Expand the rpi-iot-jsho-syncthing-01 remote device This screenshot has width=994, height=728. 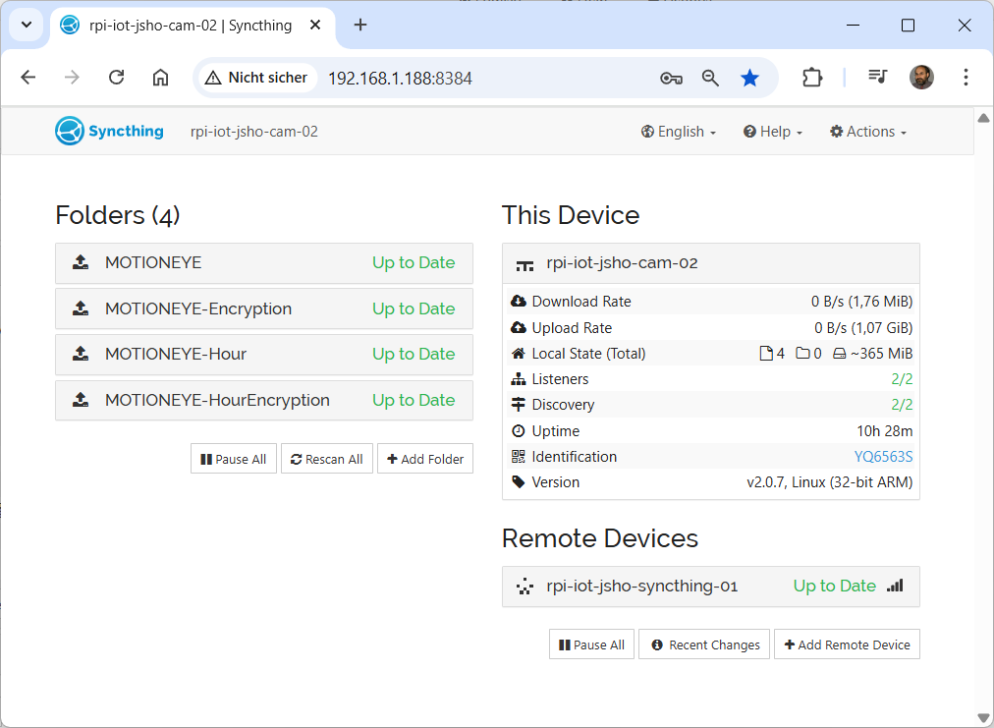point(710,587)
